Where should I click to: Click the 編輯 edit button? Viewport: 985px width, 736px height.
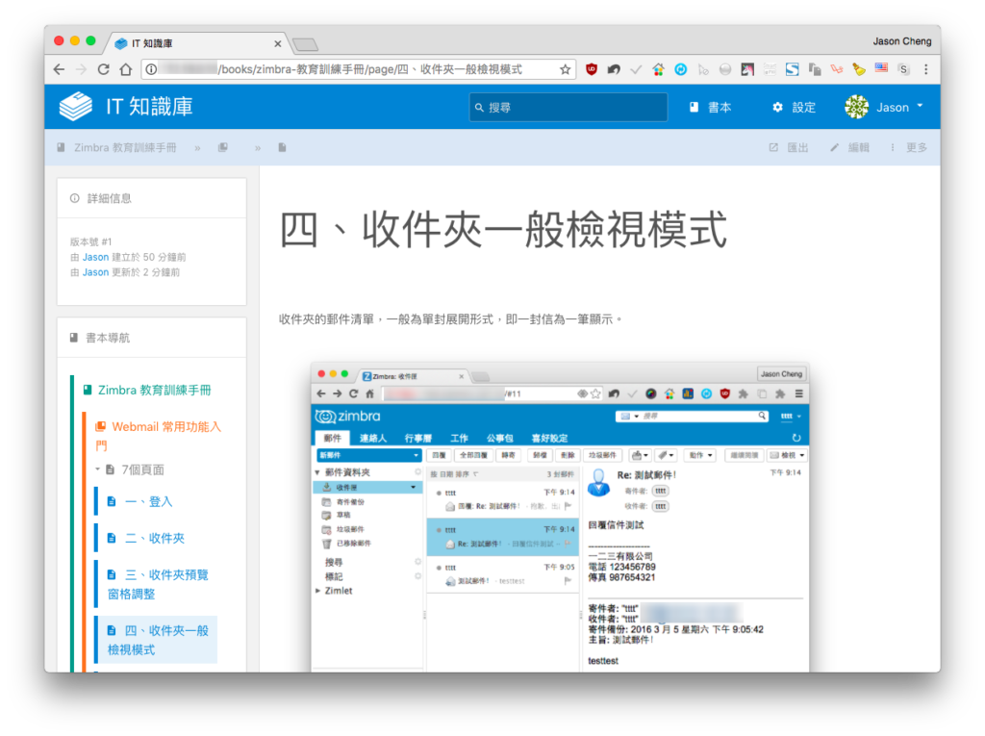(x=850, y=148)
